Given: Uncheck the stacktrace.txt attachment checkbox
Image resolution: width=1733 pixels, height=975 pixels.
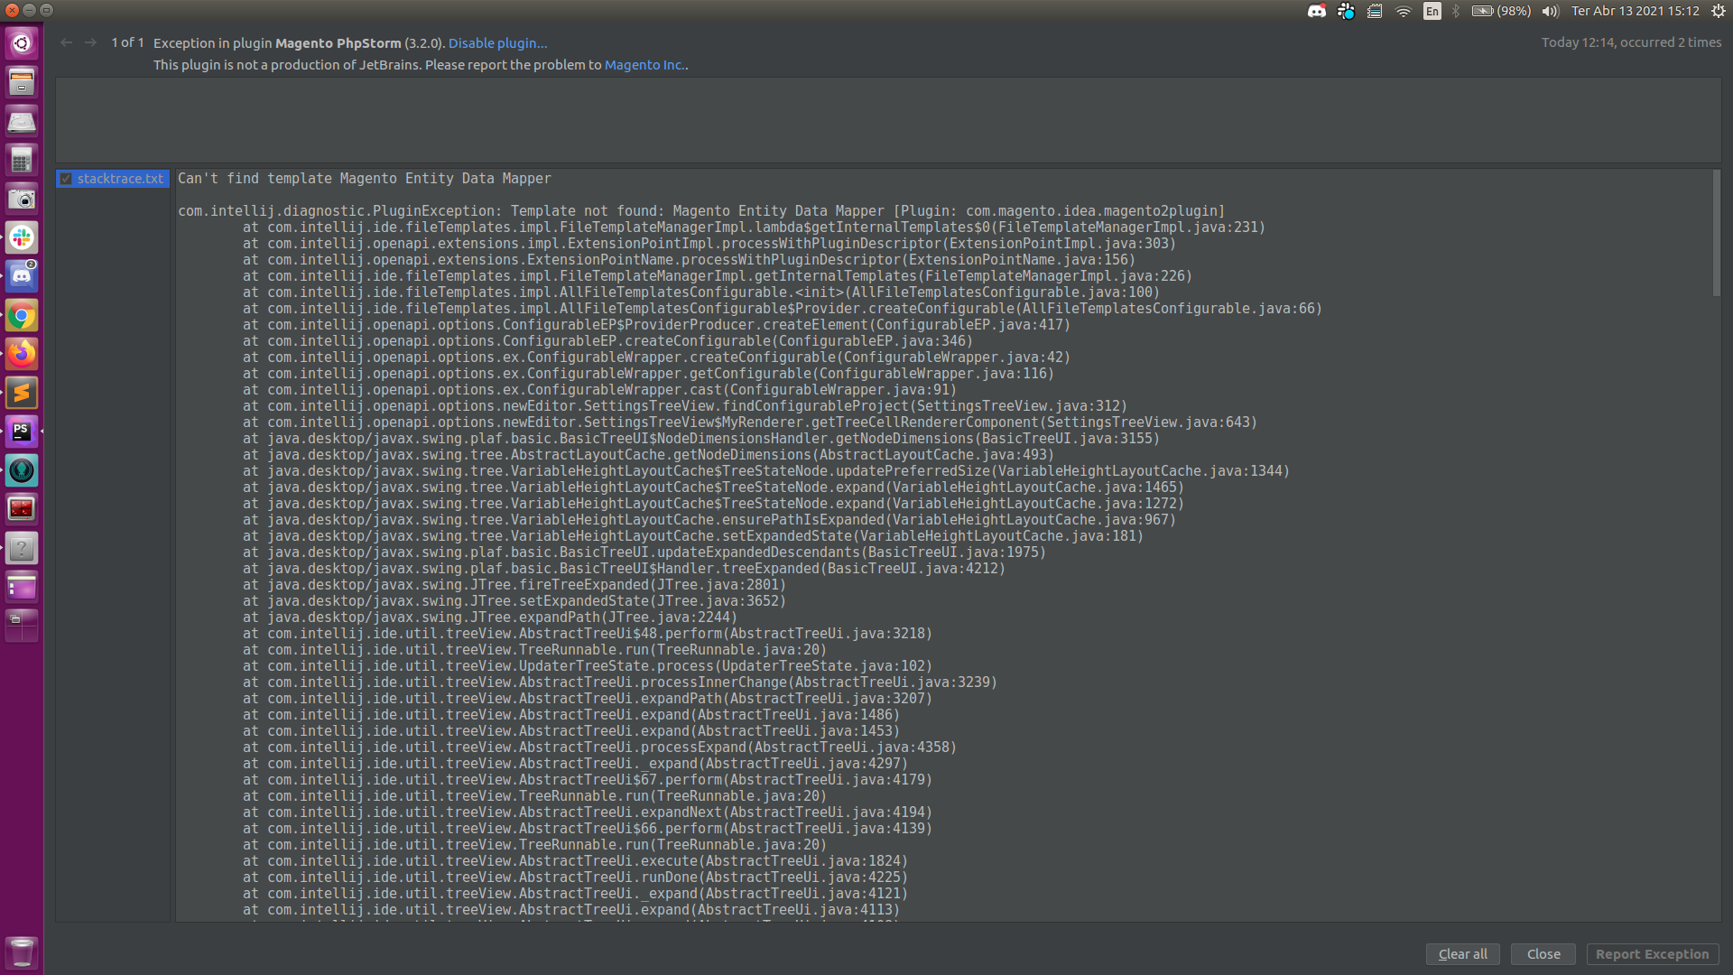Looking at the screenshot, I should pos(66,179).
